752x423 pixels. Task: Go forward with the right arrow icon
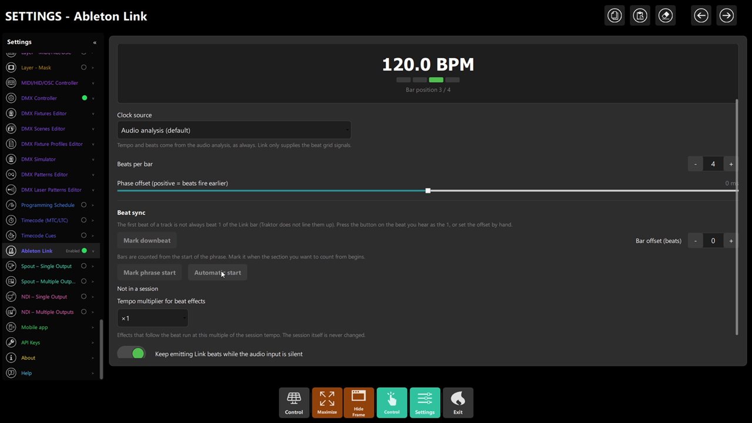[726, 15]
